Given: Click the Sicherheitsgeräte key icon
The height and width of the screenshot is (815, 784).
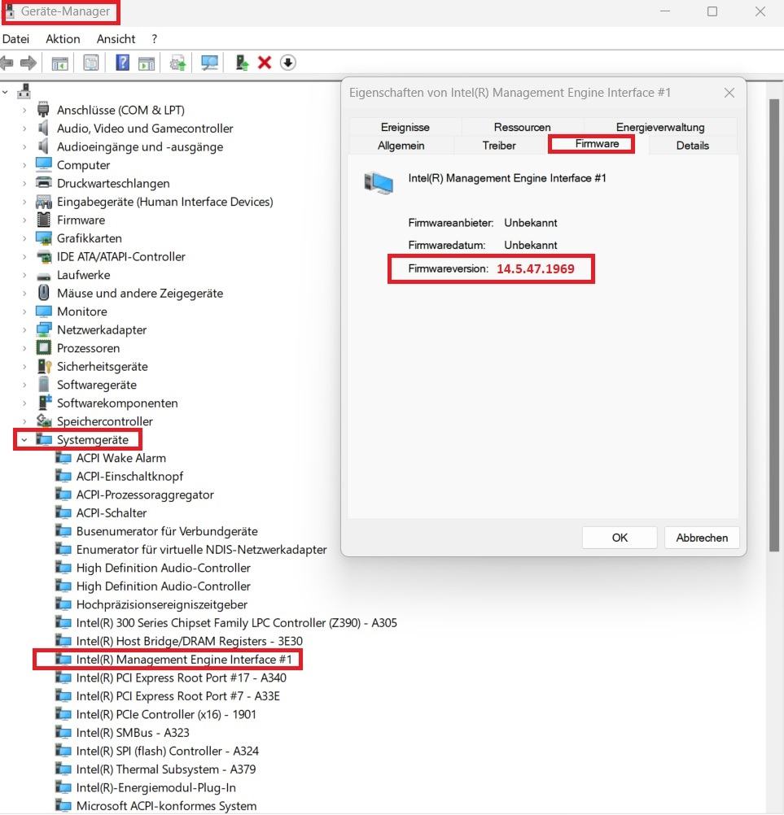Looking at the screenshot, I should (x=44, y=367).
